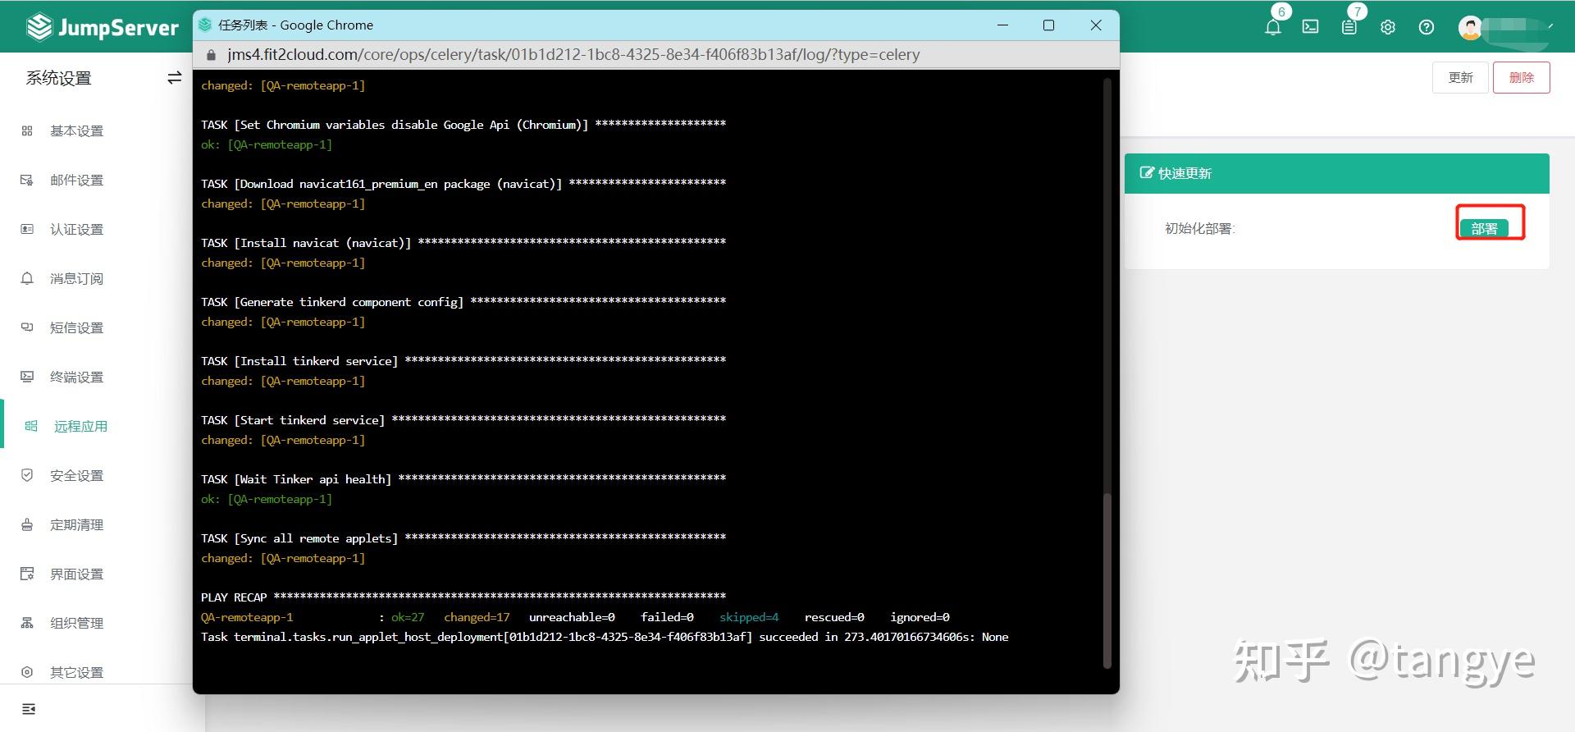Viewport: 1575px width, 732px height.
Task: Open 基本设置 in the sidebar
Action: point(76,131)
